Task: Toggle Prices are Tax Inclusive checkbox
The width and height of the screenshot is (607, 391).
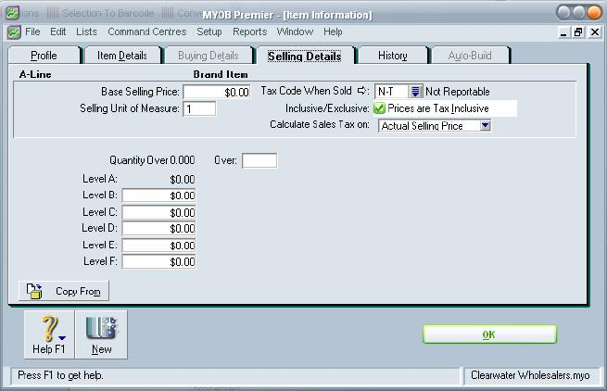Action: tap(379, 108)
